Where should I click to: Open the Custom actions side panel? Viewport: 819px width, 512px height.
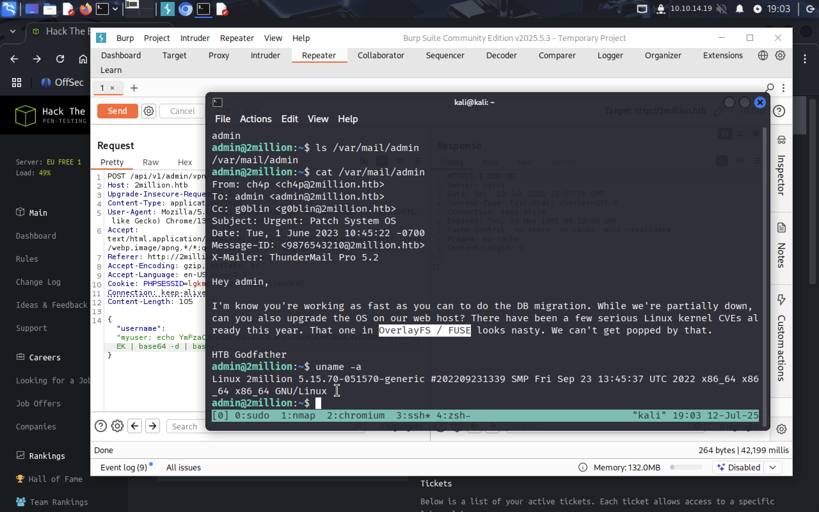point(781,338)
